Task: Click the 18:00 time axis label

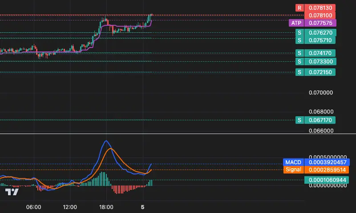Action: pos(106,207)
